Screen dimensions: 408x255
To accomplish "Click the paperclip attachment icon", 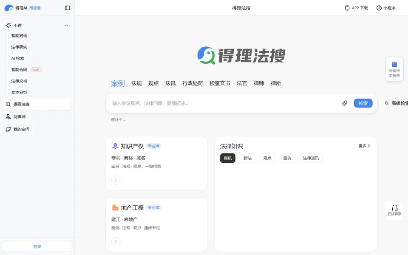I will point(345,103).
